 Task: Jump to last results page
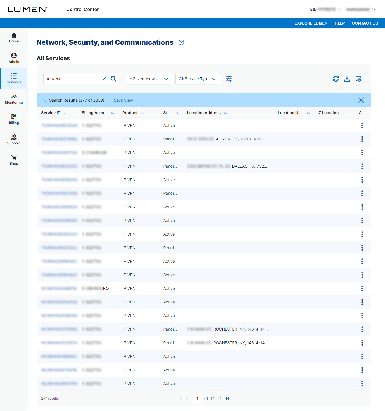tap(227, 399)
